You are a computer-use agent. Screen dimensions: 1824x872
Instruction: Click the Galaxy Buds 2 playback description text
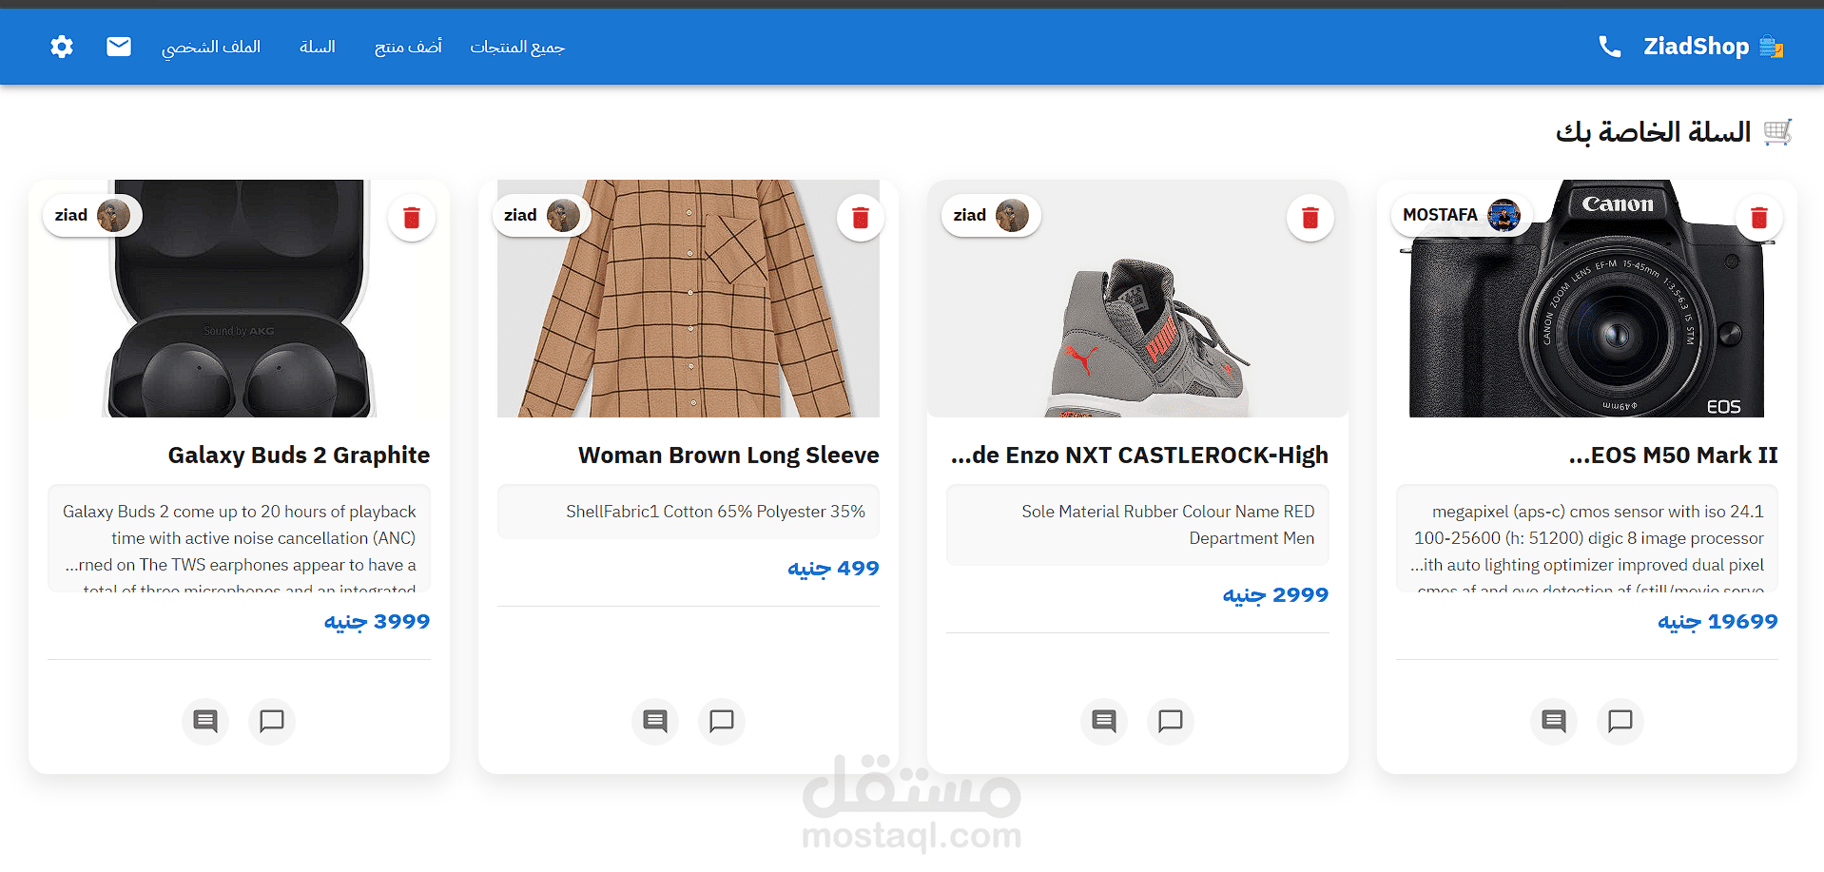pos(239,538)
